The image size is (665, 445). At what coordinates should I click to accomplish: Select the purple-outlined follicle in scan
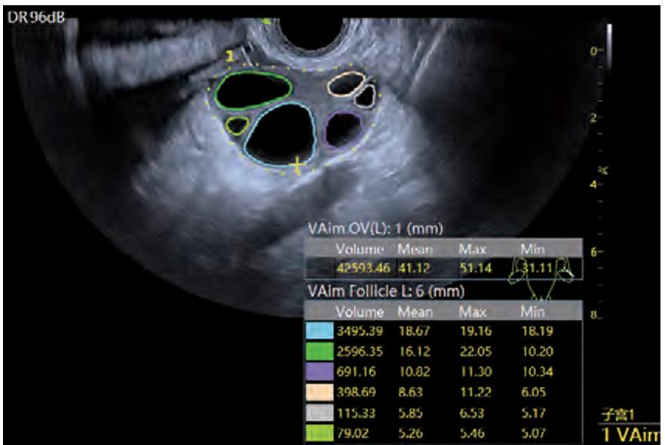click(x=343, y=128)
